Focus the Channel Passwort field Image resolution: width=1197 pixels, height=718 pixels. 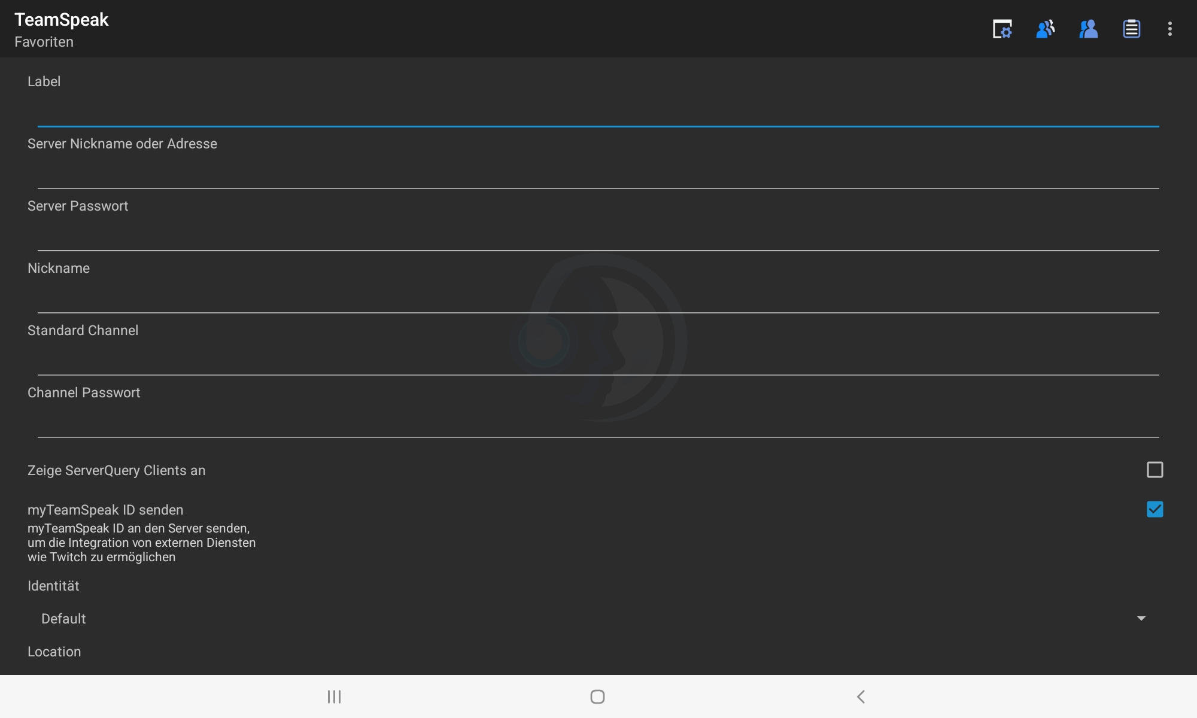coord(598,422)
